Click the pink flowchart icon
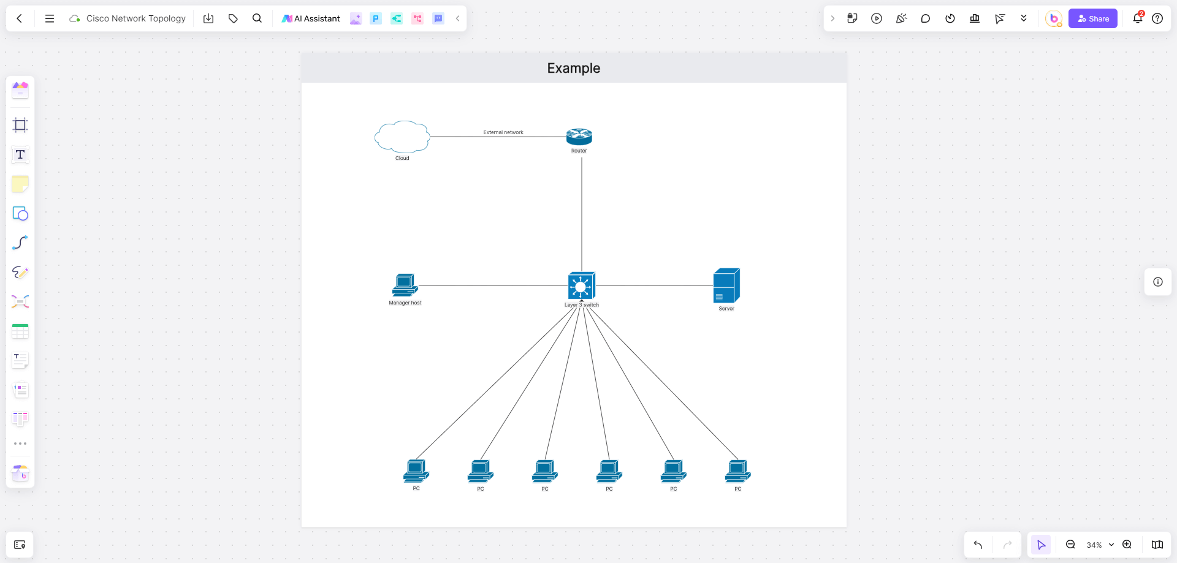The width and height of the screenshot is (1177, 563). 417,18
